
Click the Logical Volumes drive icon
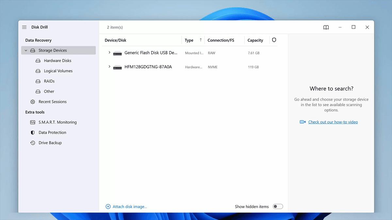(38, 71)
